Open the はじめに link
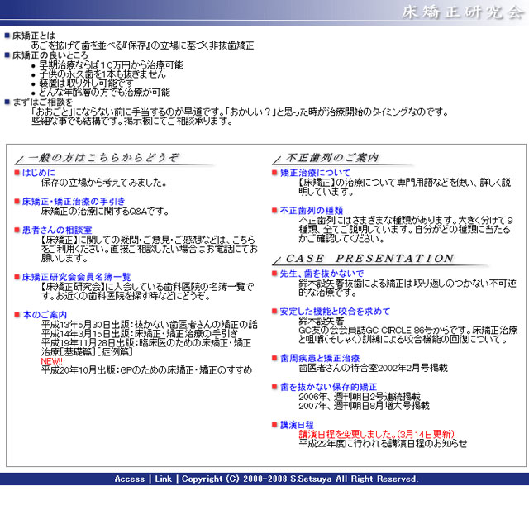The height and width of the screenshot is (529, 529). (38, 173)
